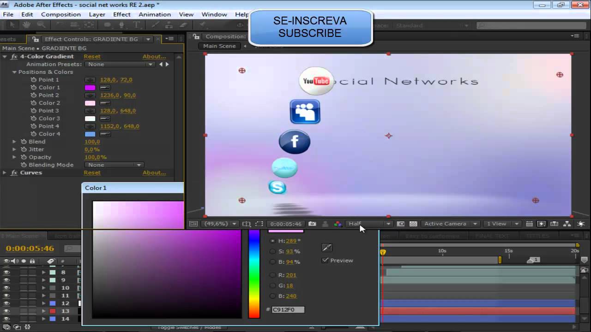Open Effect Controls panel menu icon
Screen dimensions: 591x332
click(169, 39)
